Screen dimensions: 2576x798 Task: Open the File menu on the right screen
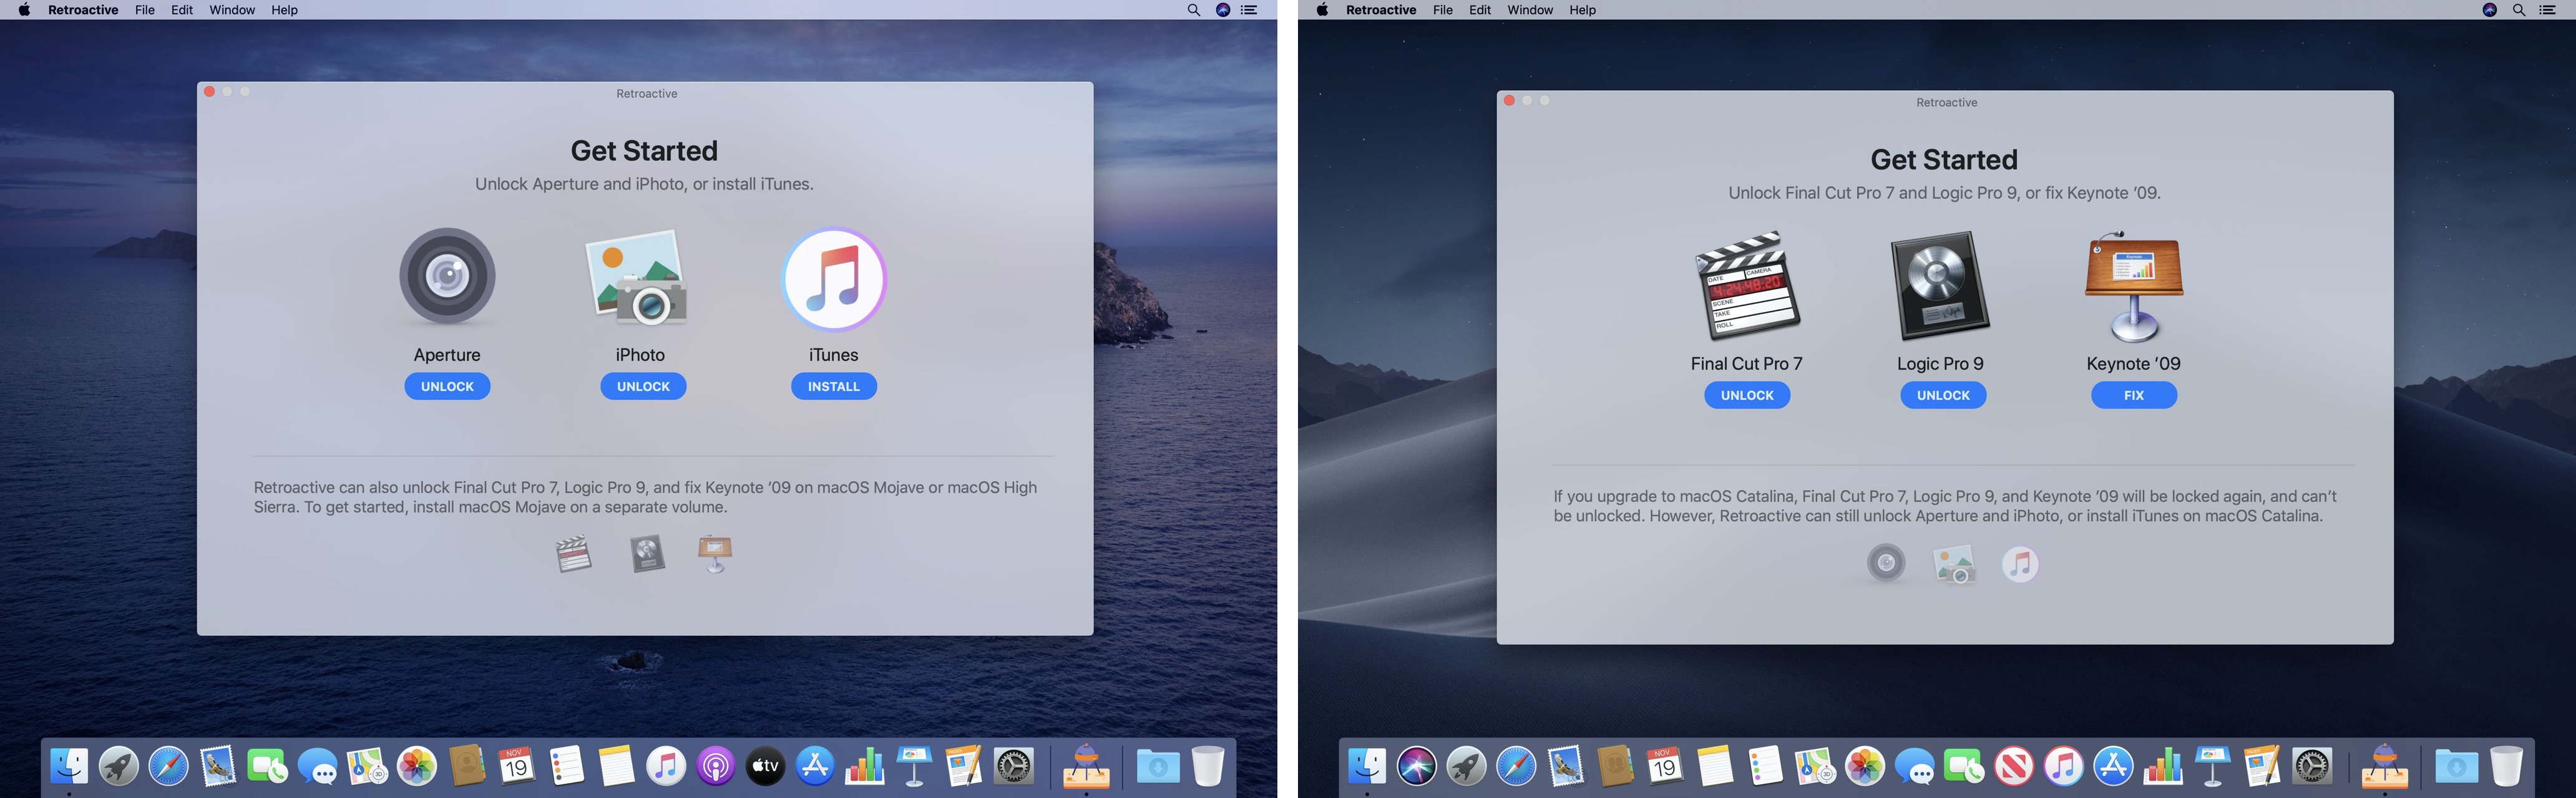click(1443, 10)
